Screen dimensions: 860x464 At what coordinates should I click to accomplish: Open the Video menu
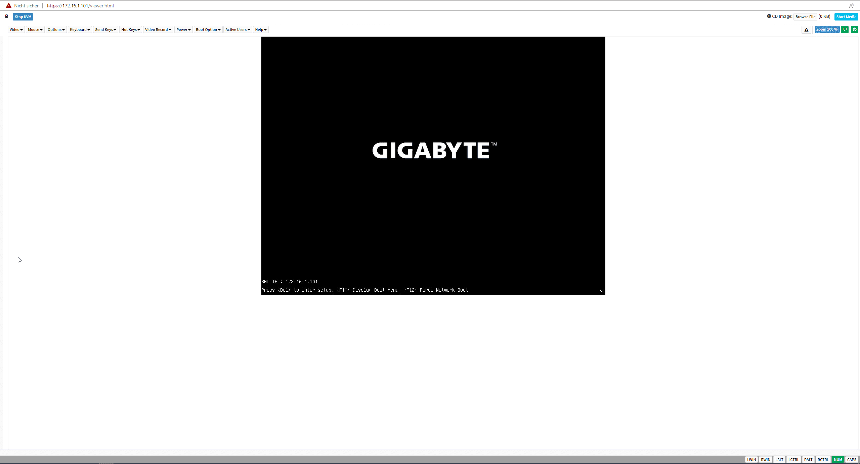coord(16,30)
